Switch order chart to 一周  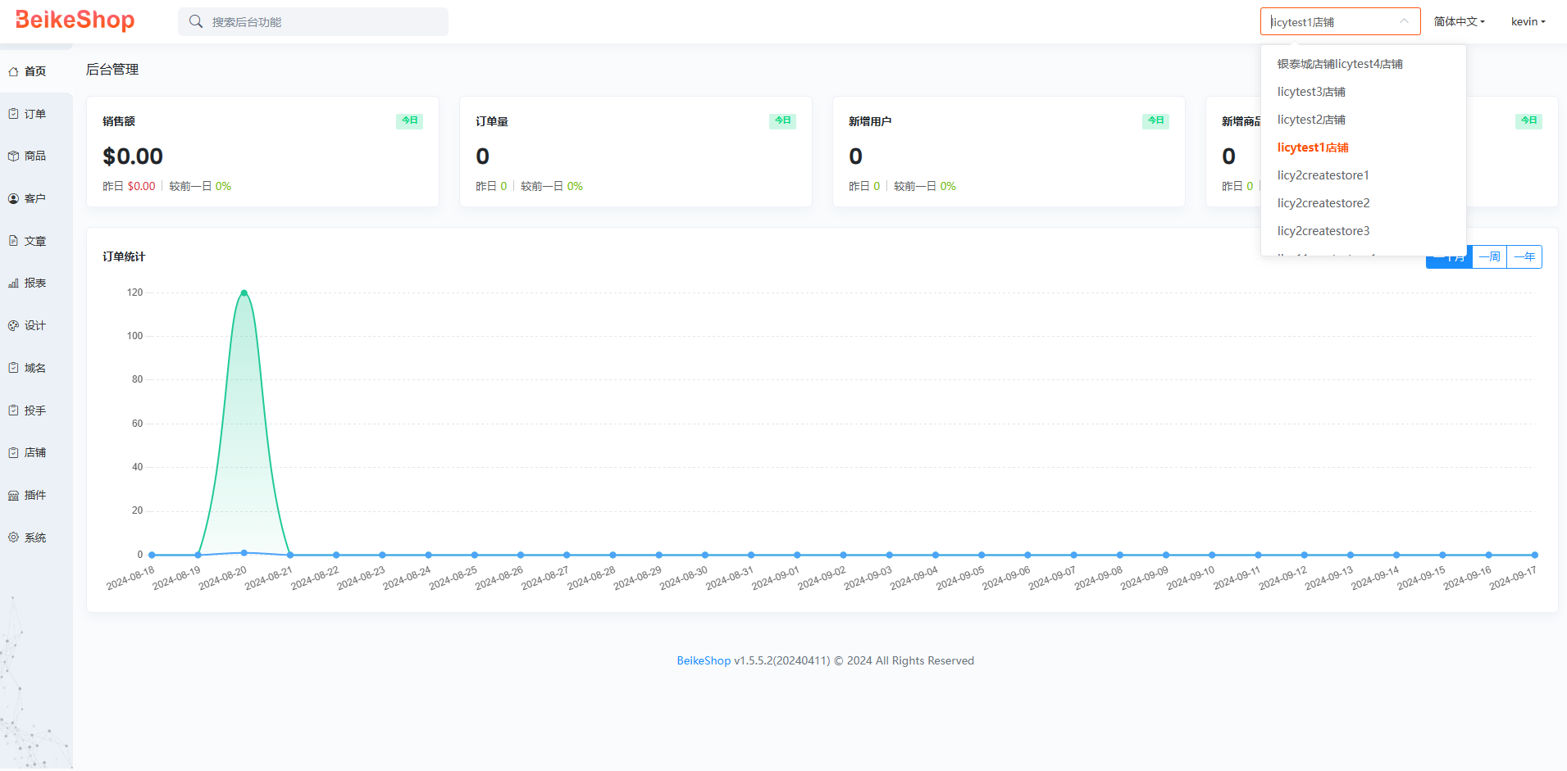(1489, 257)
